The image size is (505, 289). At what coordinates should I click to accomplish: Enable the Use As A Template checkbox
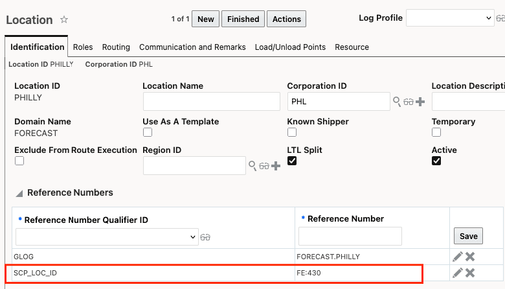[x=148, y=132]
